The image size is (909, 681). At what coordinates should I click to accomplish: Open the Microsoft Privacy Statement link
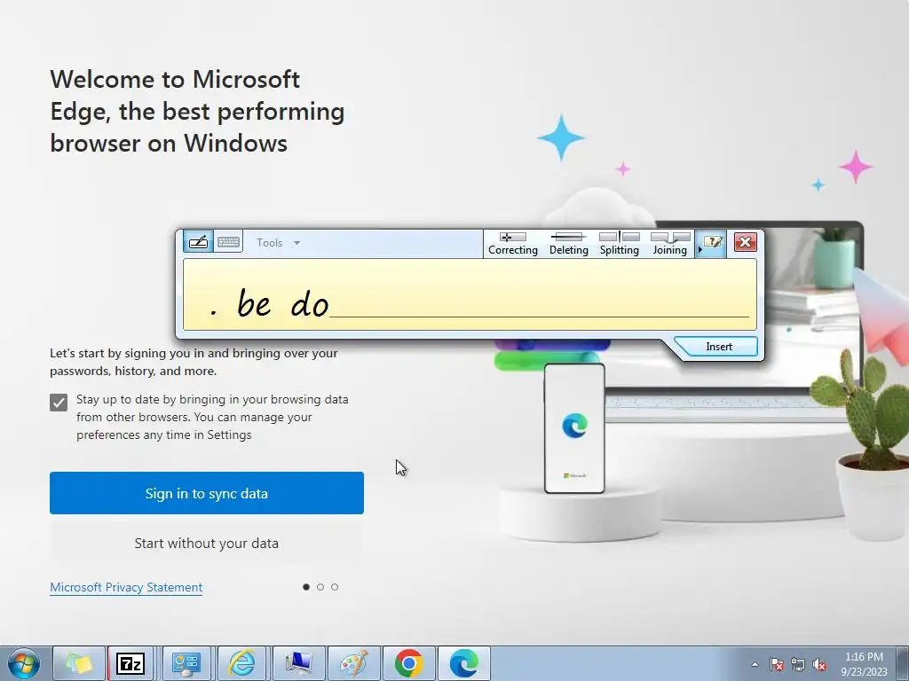(x=126, y=587)
